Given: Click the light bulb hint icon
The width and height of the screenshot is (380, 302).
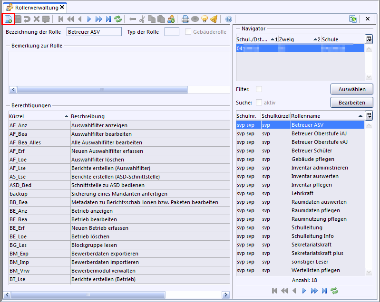Looking at the screenshot, I should [205, 19].
